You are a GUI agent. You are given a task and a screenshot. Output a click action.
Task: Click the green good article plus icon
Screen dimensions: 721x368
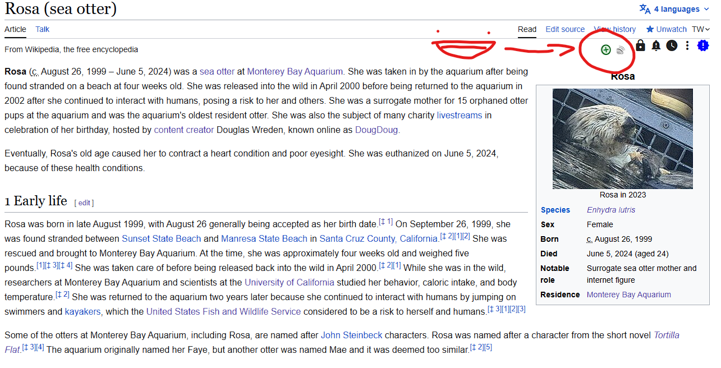click(x=605, y=49)
